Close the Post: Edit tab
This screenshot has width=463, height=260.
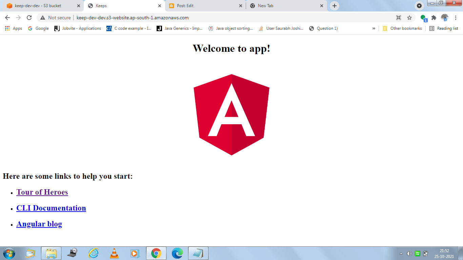click(241, 6)
